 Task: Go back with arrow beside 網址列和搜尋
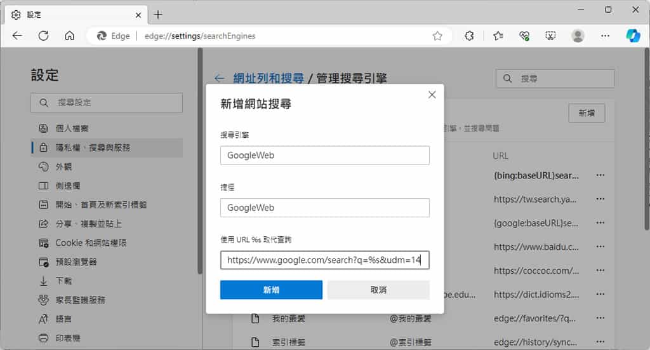[x=220, y=78]
